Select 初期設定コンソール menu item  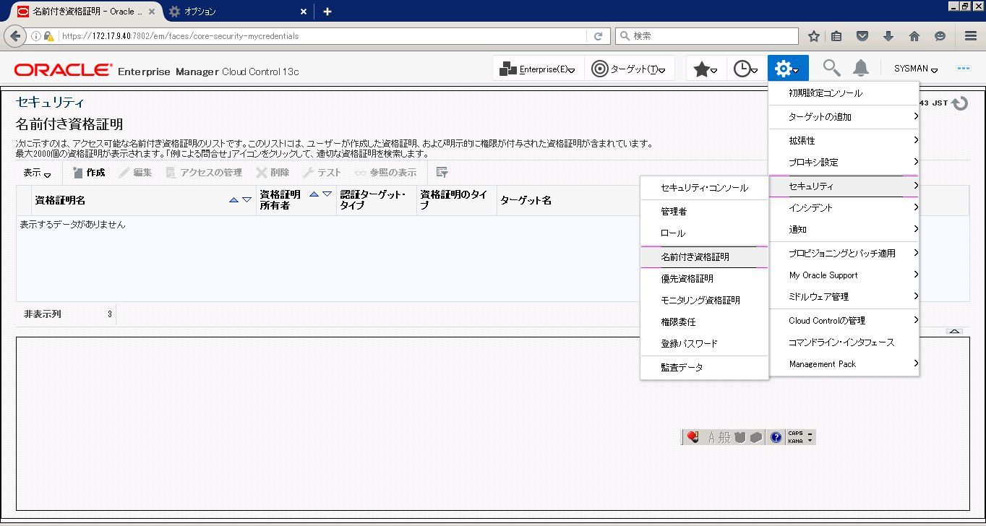click(x=844, y=93)
